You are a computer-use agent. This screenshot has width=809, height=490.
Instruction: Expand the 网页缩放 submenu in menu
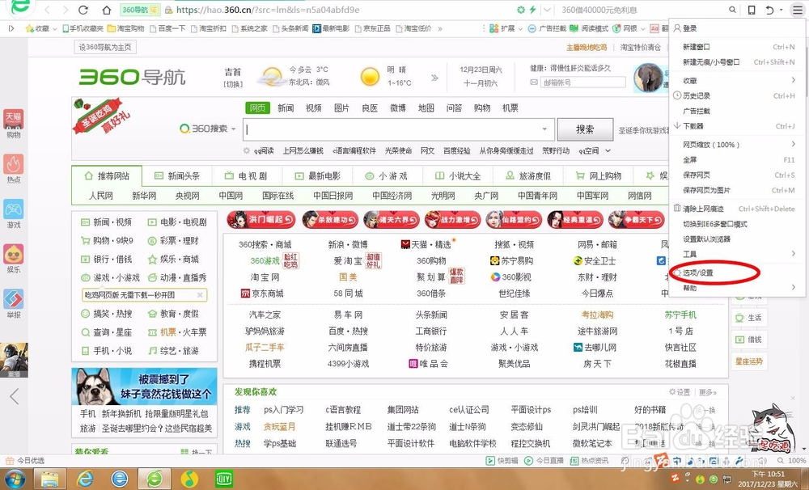(793, 145)
